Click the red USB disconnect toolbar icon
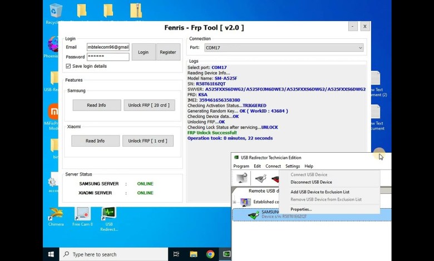The height and width of the screenshot is (261, 434). point(275,179)
